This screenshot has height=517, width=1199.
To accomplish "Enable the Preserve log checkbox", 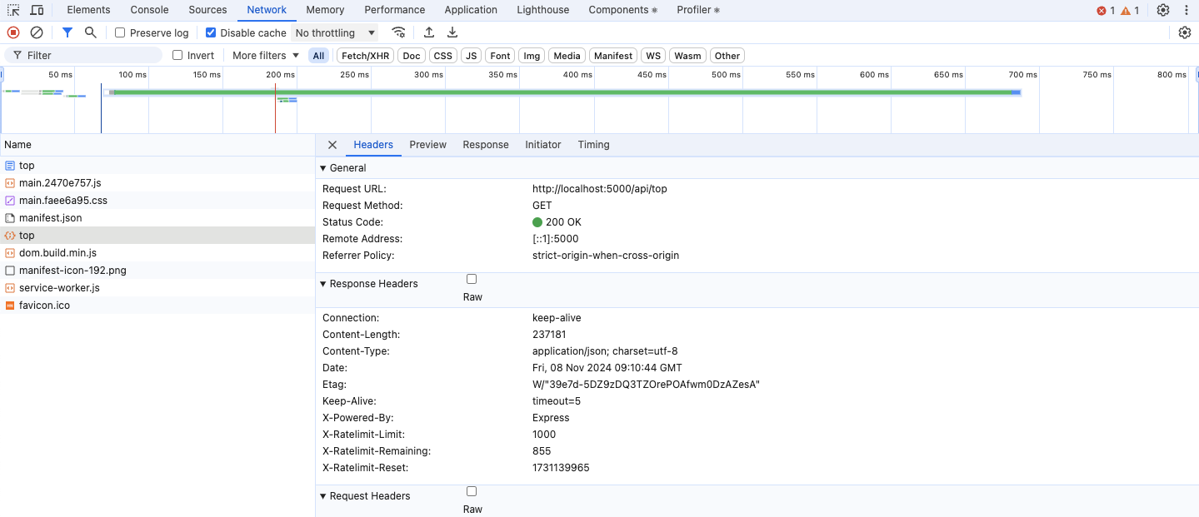I will click(120, 32).
